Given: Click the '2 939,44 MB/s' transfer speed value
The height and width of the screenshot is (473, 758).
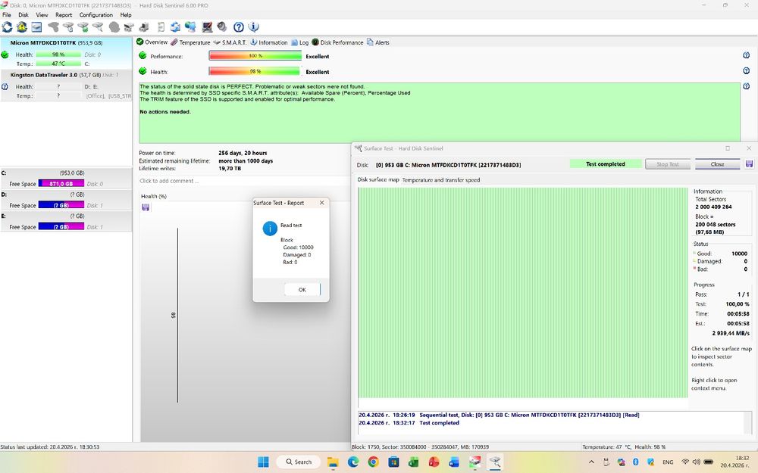Looking at the screenshot, I should pyautogui.click(x=731, y=333).
